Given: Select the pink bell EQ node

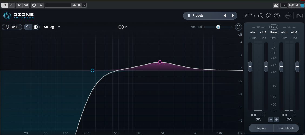Looking at the screenshot, I should pos(160,62).
